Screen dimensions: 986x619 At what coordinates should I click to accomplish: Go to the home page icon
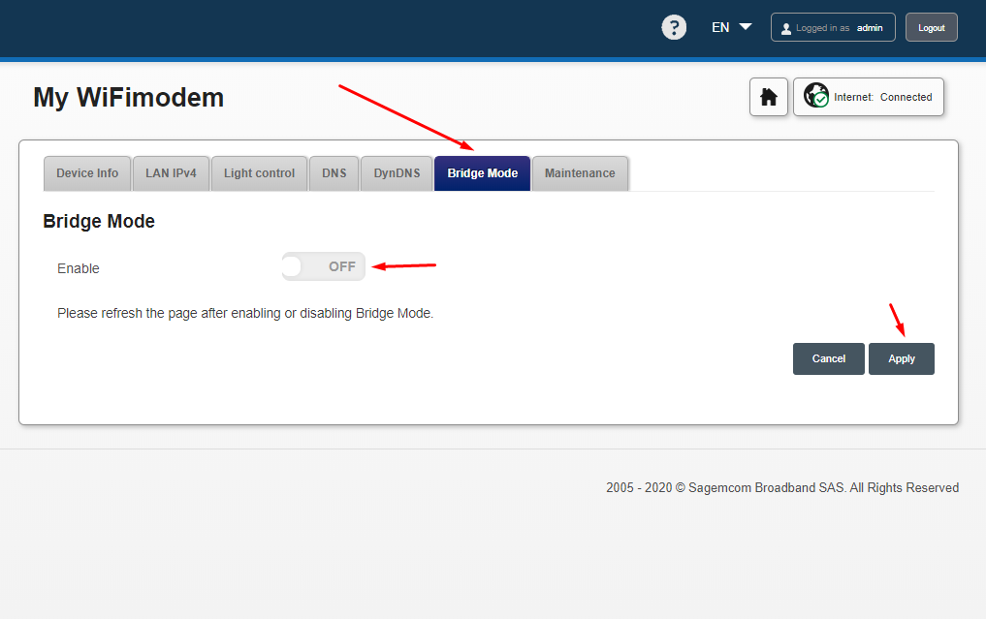[769, 97]
